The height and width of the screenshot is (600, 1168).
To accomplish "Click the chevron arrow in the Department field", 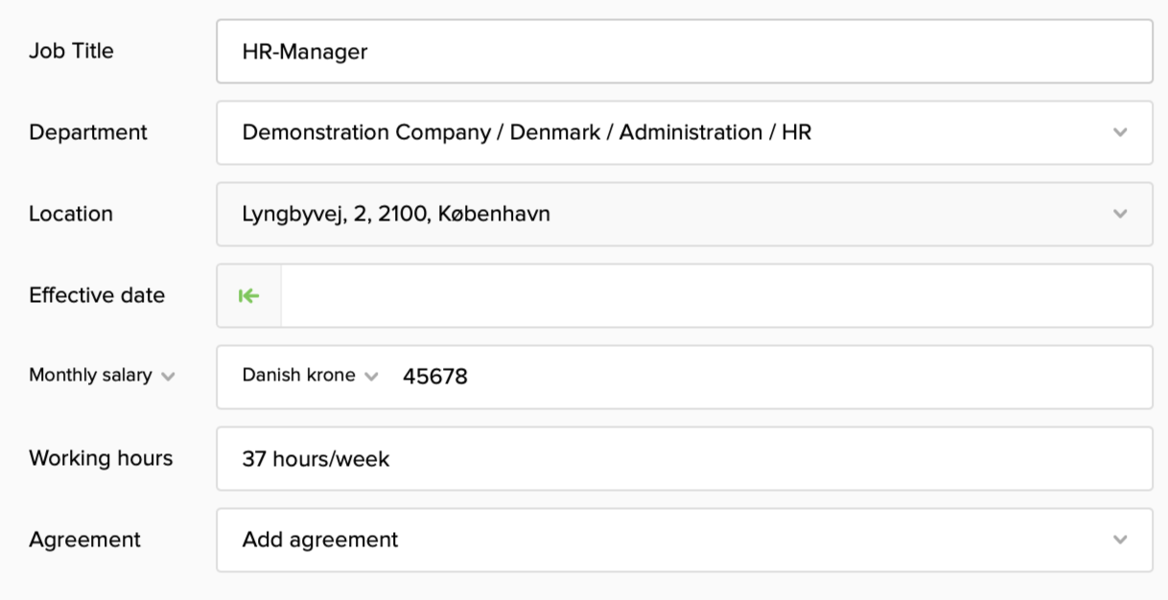I will coord(1120,132).
